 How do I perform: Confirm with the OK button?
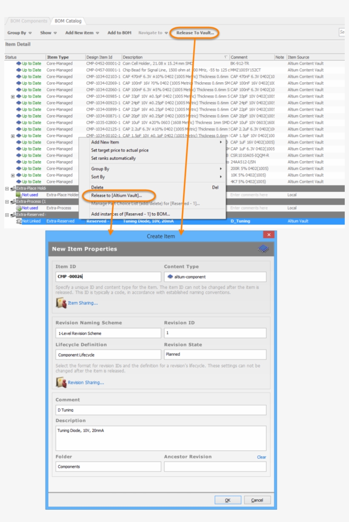(x=228, y=500)
